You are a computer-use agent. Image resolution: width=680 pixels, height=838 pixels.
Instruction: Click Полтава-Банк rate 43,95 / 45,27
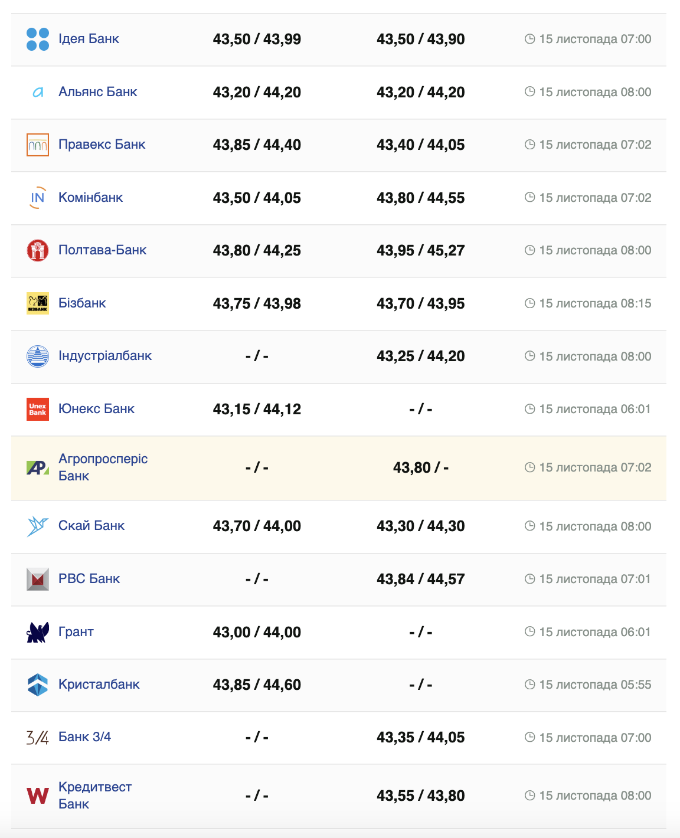420,251
